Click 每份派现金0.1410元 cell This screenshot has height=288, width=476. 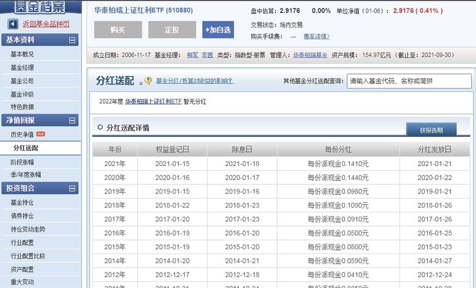(338, 164)
